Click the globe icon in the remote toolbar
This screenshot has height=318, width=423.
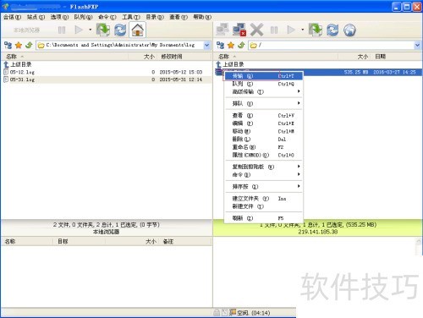coord(349,30)
